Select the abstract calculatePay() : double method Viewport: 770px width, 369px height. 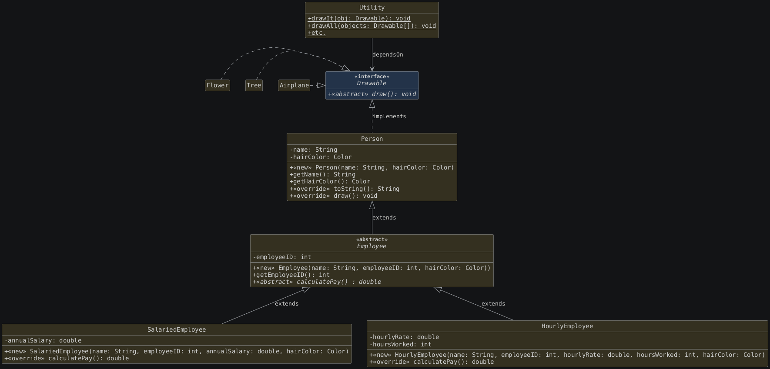point(317,282)
